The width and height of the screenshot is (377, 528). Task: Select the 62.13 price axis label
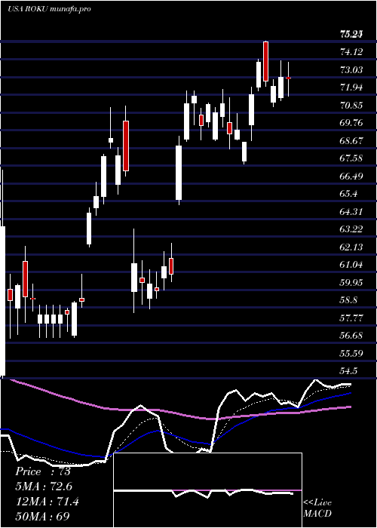(351, 247)
